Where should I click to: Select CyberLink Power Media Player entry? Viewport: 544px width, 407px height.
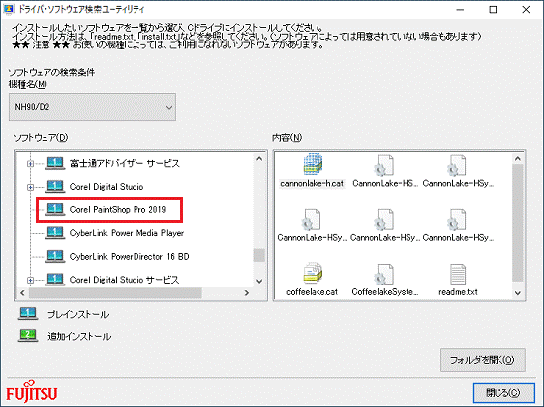point(127,233)
